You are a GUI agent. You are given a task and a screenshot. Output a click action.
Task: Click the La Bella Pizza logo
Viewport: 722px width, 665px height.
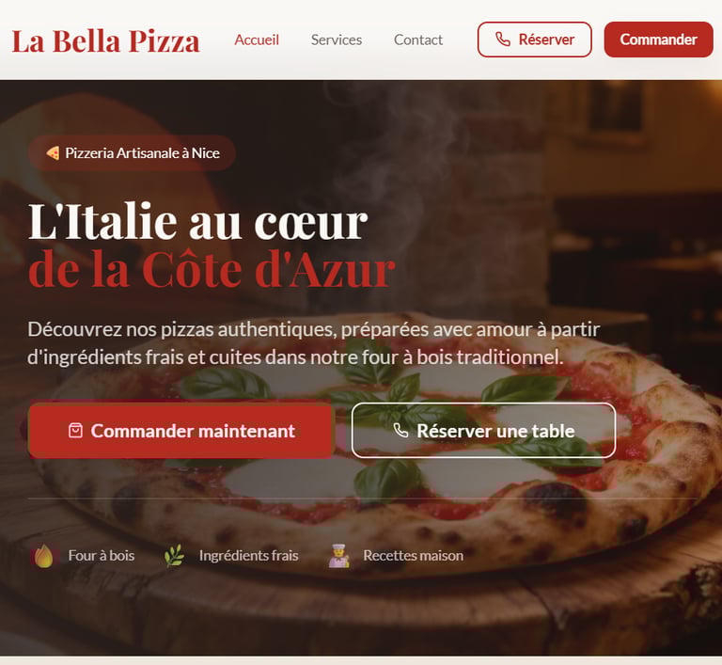pyautogui.click(x=106, y=40)
